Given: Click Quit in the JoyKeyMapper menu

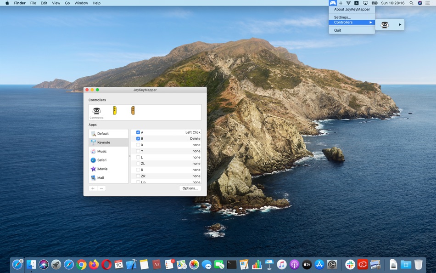Looking at the screenshot, I should (x=338, y=30).
